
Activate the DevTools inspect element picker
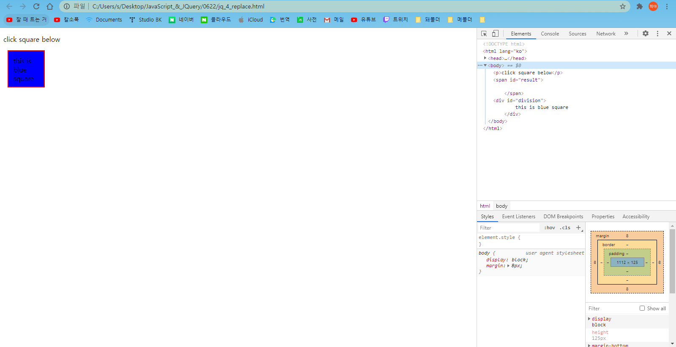tap(484, 33)
